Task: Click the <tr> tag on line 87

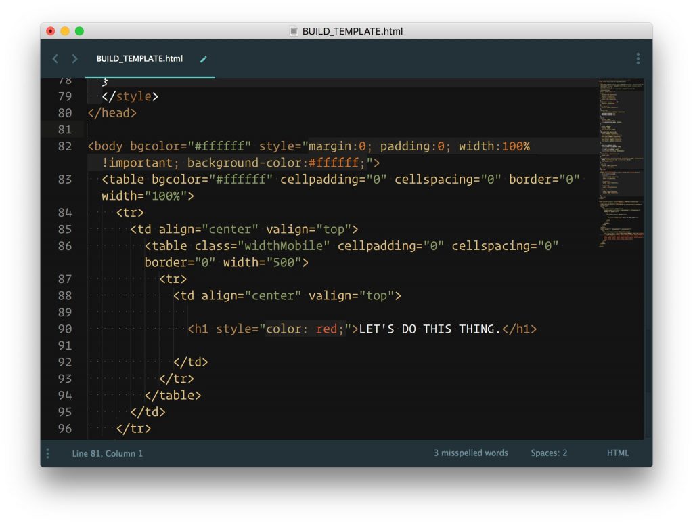Action: click(x=173, y=279)
